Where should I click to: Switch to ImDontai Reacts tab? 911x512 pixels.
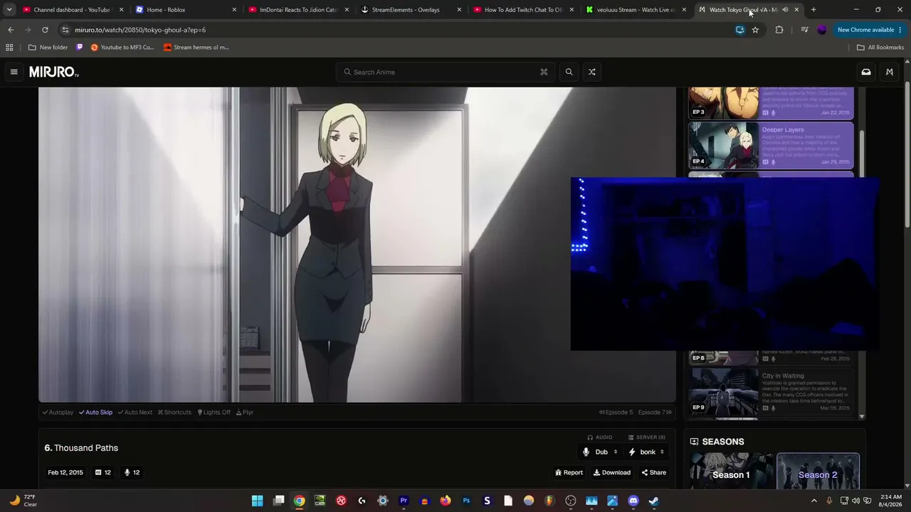pyautogui.click(x=298, y=10)
